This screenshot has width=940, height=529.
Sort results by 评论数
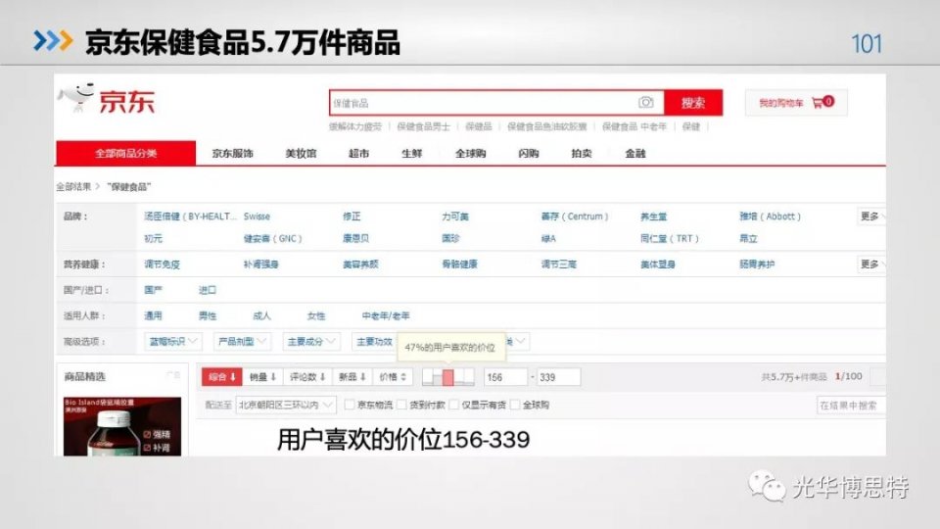point(307,377)
